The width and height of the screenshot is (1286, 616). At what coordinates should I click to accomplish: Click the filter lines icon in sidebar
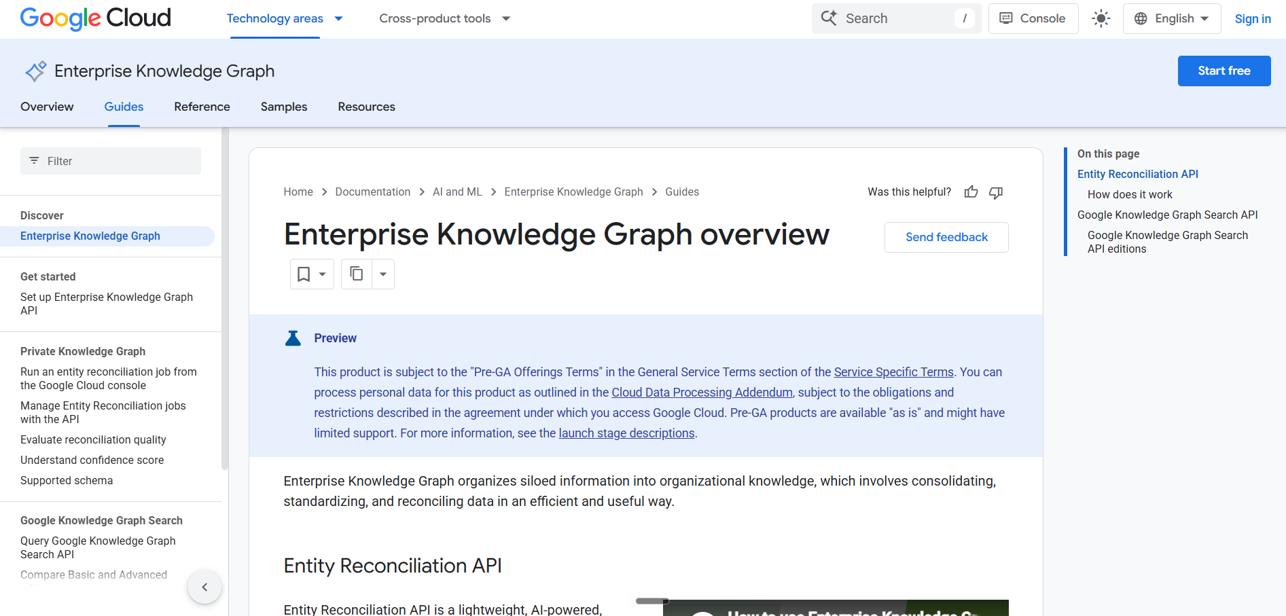click(x=34, y=161)
